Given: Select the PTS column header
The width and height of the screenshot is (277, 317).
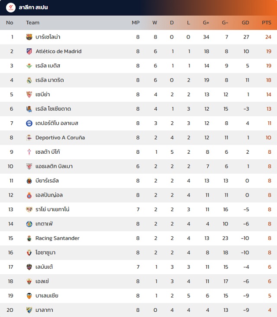Looking at the screenshot, I should [266, 22].
